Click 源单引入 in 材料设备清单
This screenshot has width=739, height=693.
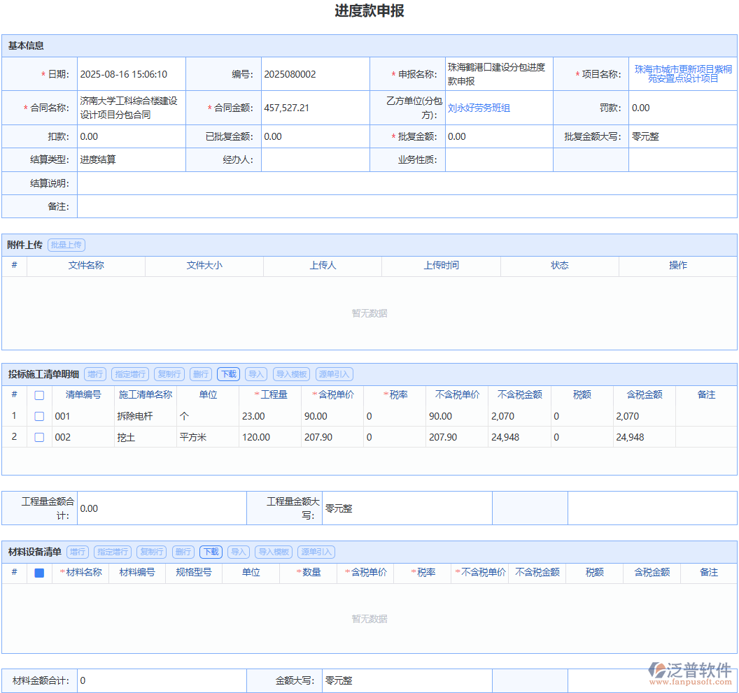[x=317, y=552]
